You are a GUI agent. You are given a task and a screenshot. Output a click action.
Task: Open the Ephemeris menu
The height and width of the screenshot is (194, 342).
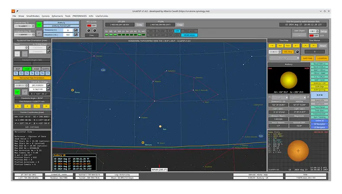[x=56, y=16]
